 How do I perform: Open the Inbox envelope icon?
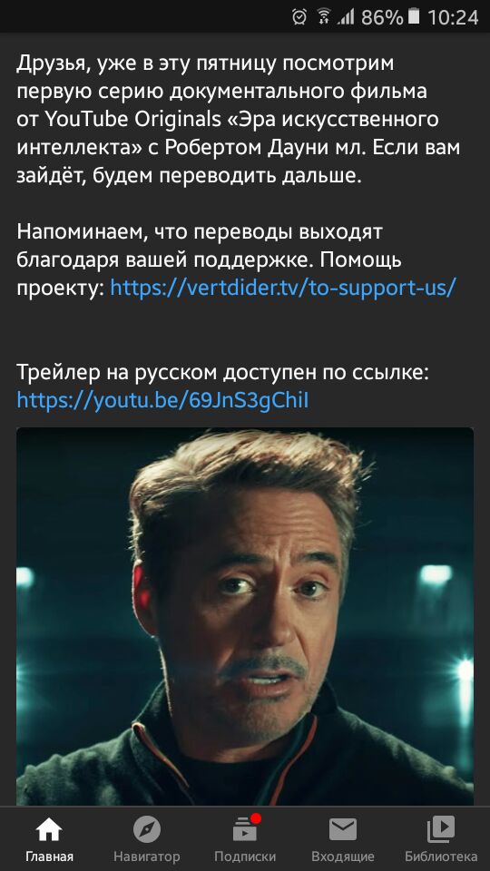[343, 830]
